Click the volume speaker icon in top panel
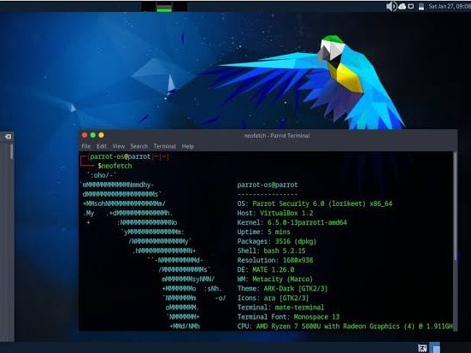The image size is (471, 353). tap(392, 6)
